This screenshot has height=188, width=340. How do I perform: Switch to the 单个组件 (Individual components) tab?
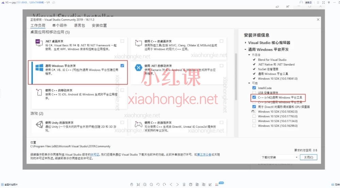[60, 25]
